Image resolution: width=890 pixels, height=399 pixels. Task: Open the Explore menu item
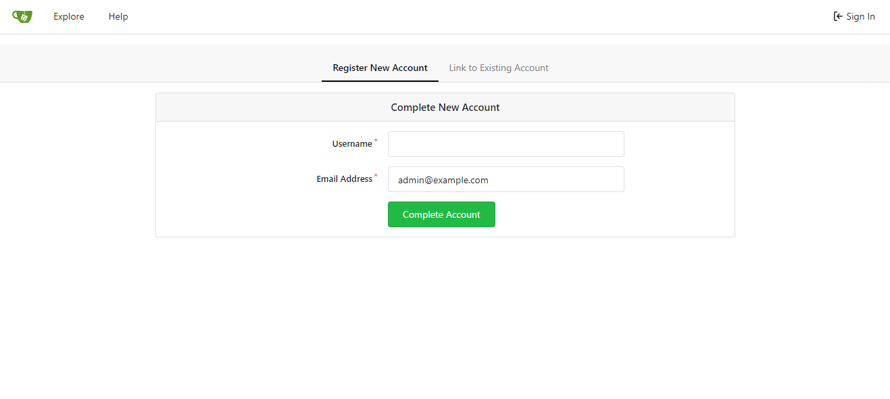pyautogui.click(x=68, y=16)
